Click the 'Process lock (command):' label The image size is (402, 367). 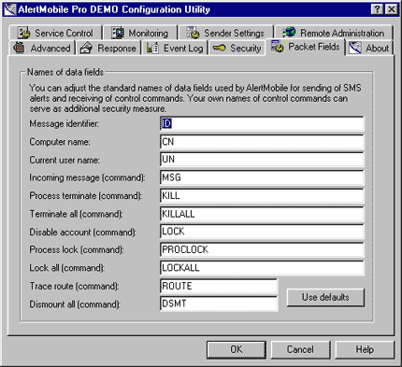coord(77,249)
